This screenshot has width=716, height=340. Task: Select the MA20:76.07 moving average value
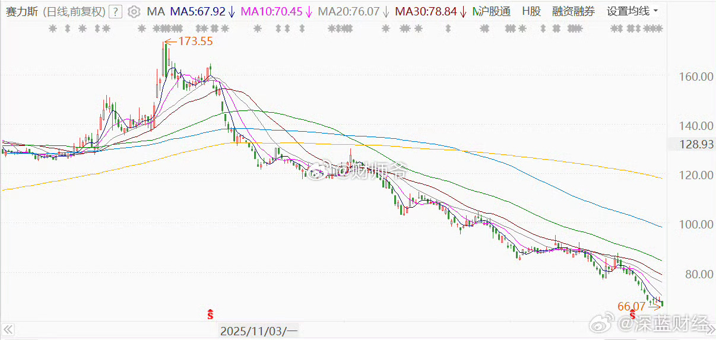pyautogui.click(x=349, y=11)
